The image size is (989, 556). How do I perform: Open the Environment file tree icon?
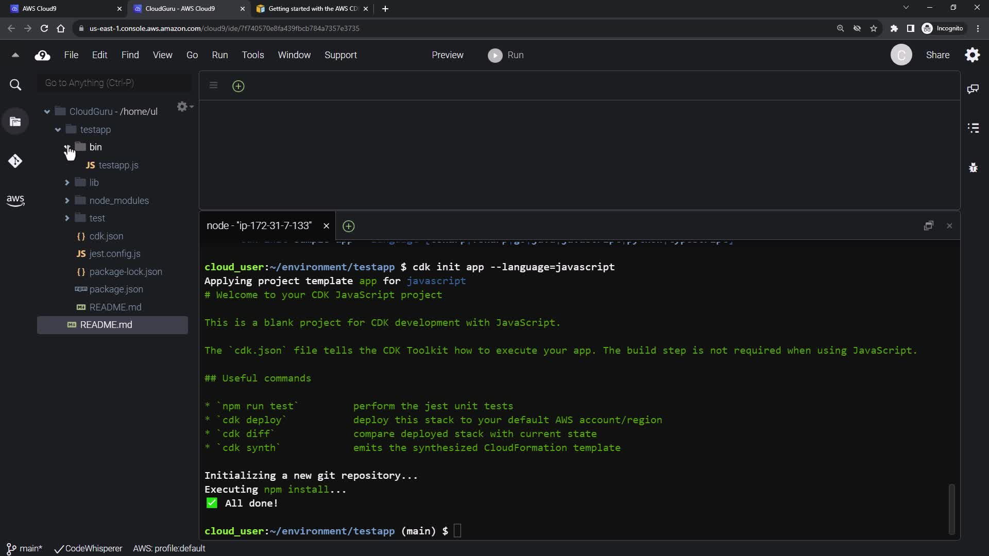[x=15, y=122]
